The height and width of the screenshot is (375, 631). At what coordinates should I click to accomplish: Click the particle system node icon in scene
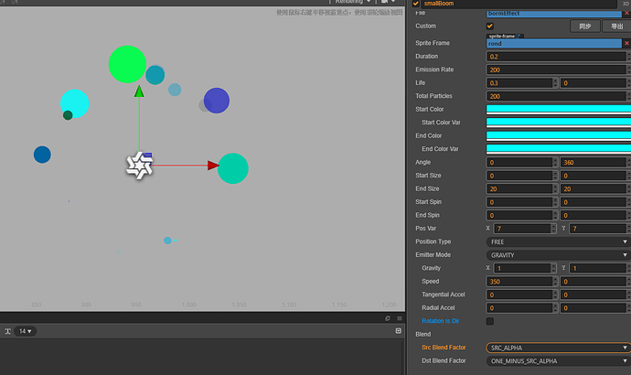click(139, 166)
